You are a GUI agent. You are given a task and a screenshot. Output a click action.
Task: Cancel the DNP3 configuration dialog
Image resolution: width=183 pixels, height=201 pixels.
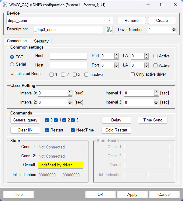pyautogui.click(x=164, y=194)
